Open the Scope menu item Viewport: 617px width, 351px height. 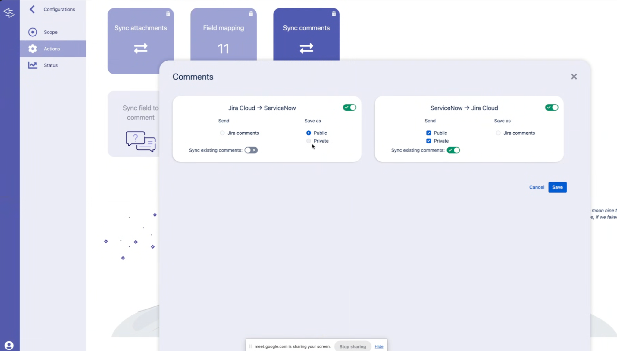coord(53,32)
